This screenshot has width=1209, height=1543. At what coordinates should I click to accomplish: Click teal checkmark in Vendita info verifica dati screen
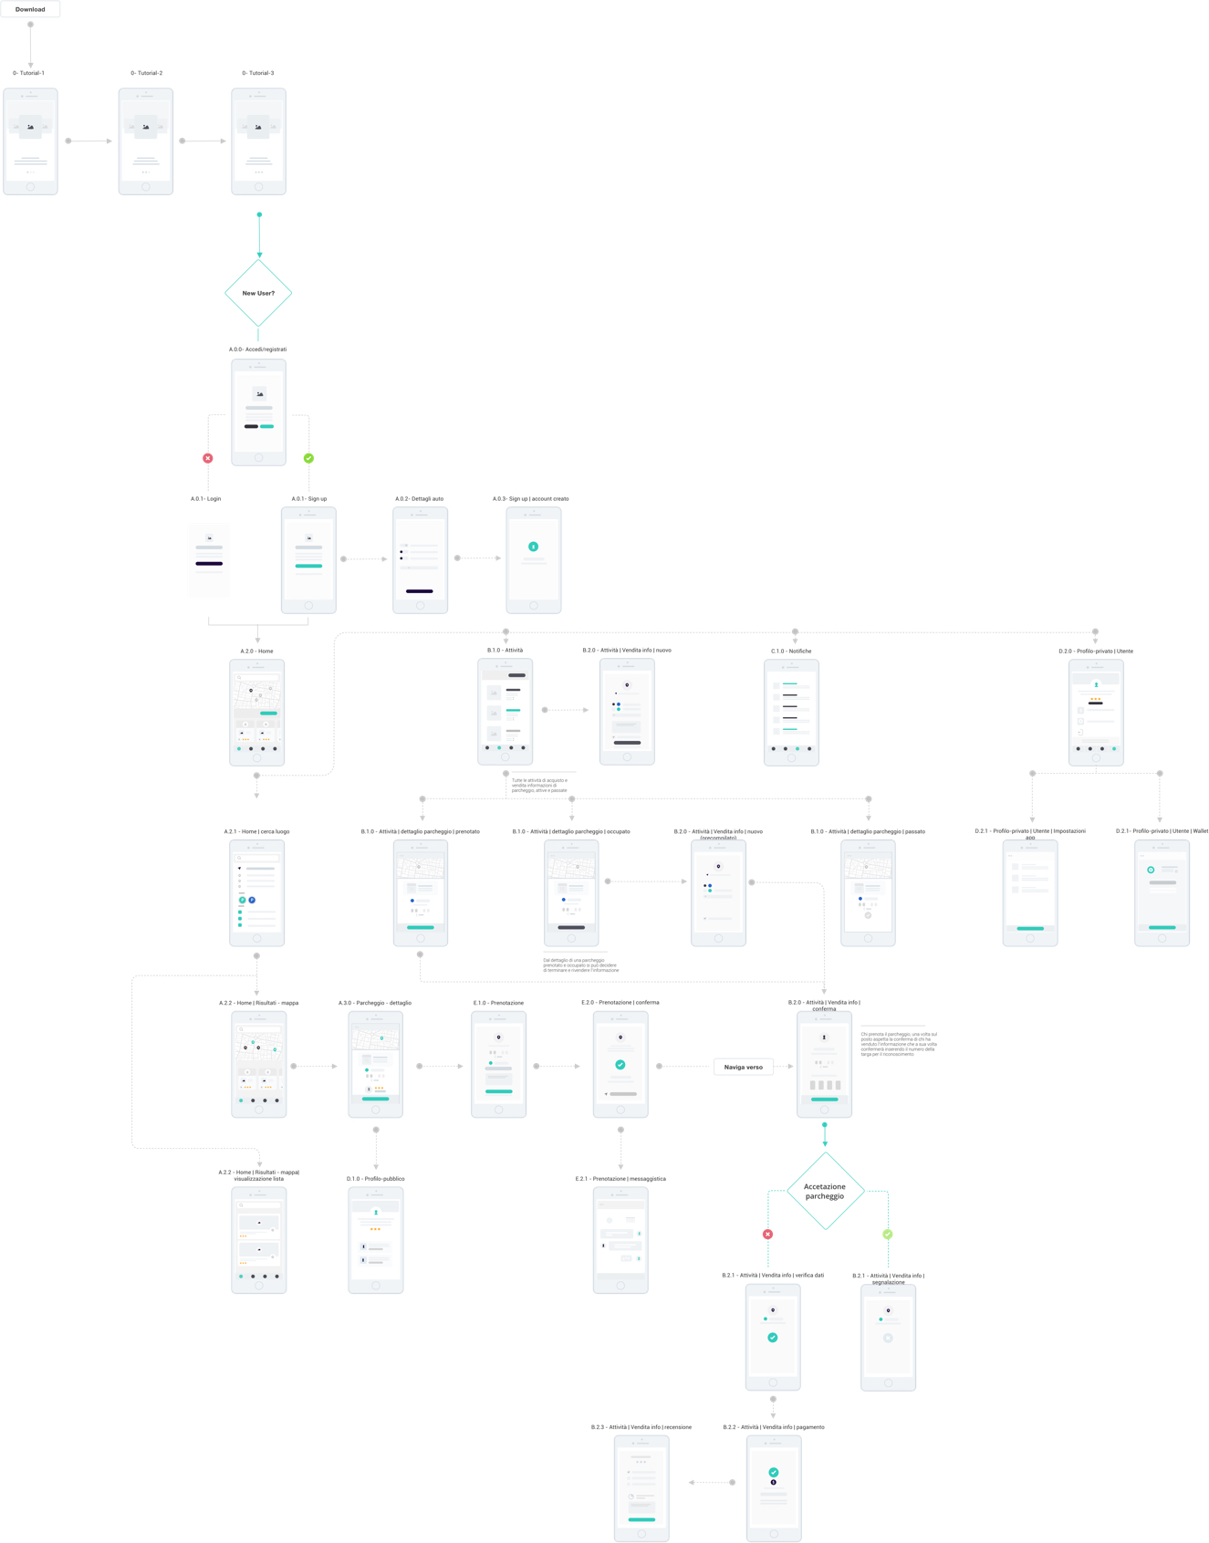click(773, 1338)
